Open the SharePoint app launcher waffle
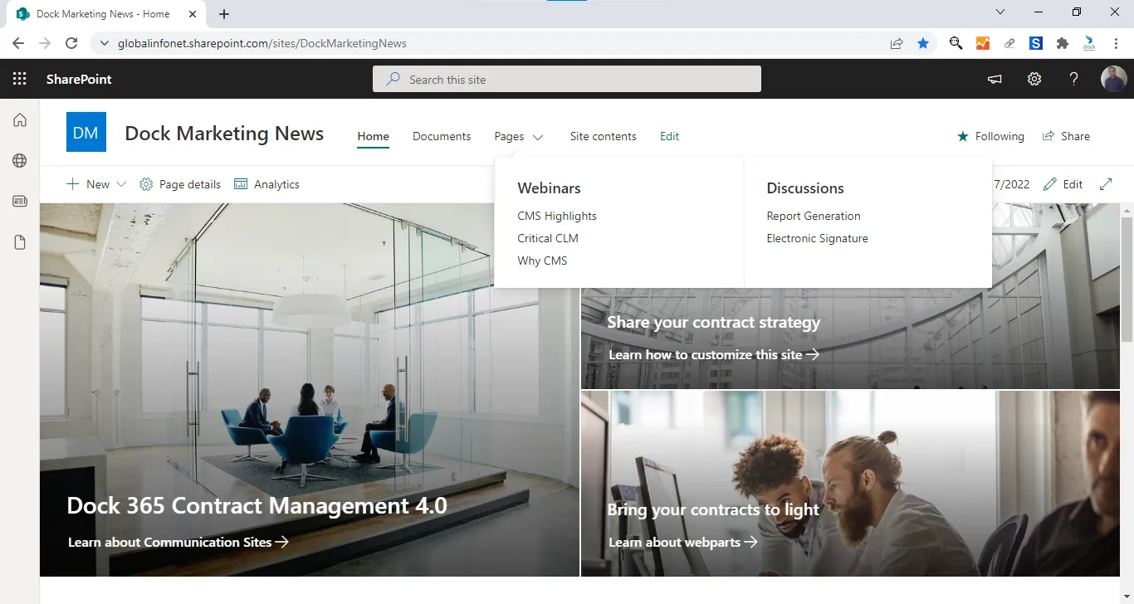The image size is (1134, 604). click(20, 79)
